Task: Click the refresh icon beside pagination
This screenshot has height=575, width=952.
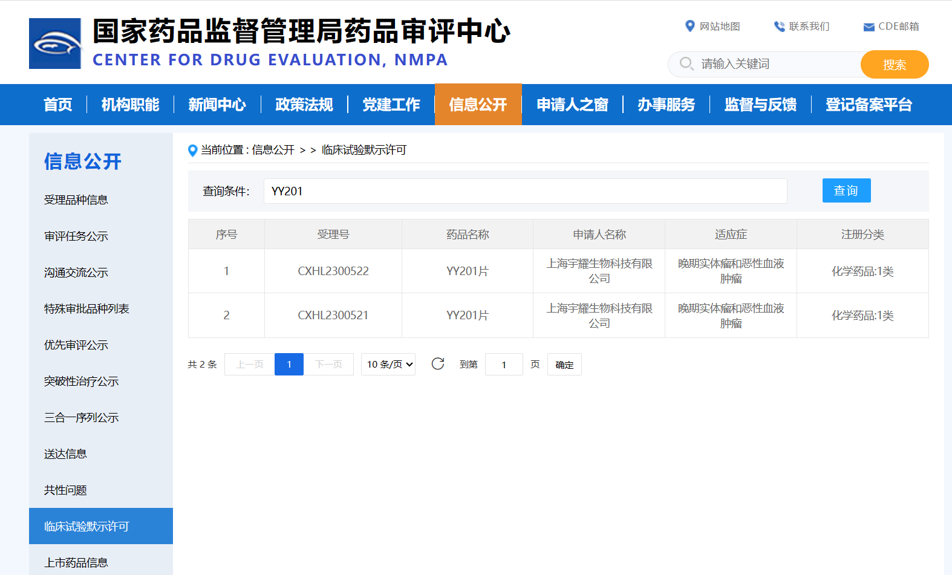Action: (438, 364)
